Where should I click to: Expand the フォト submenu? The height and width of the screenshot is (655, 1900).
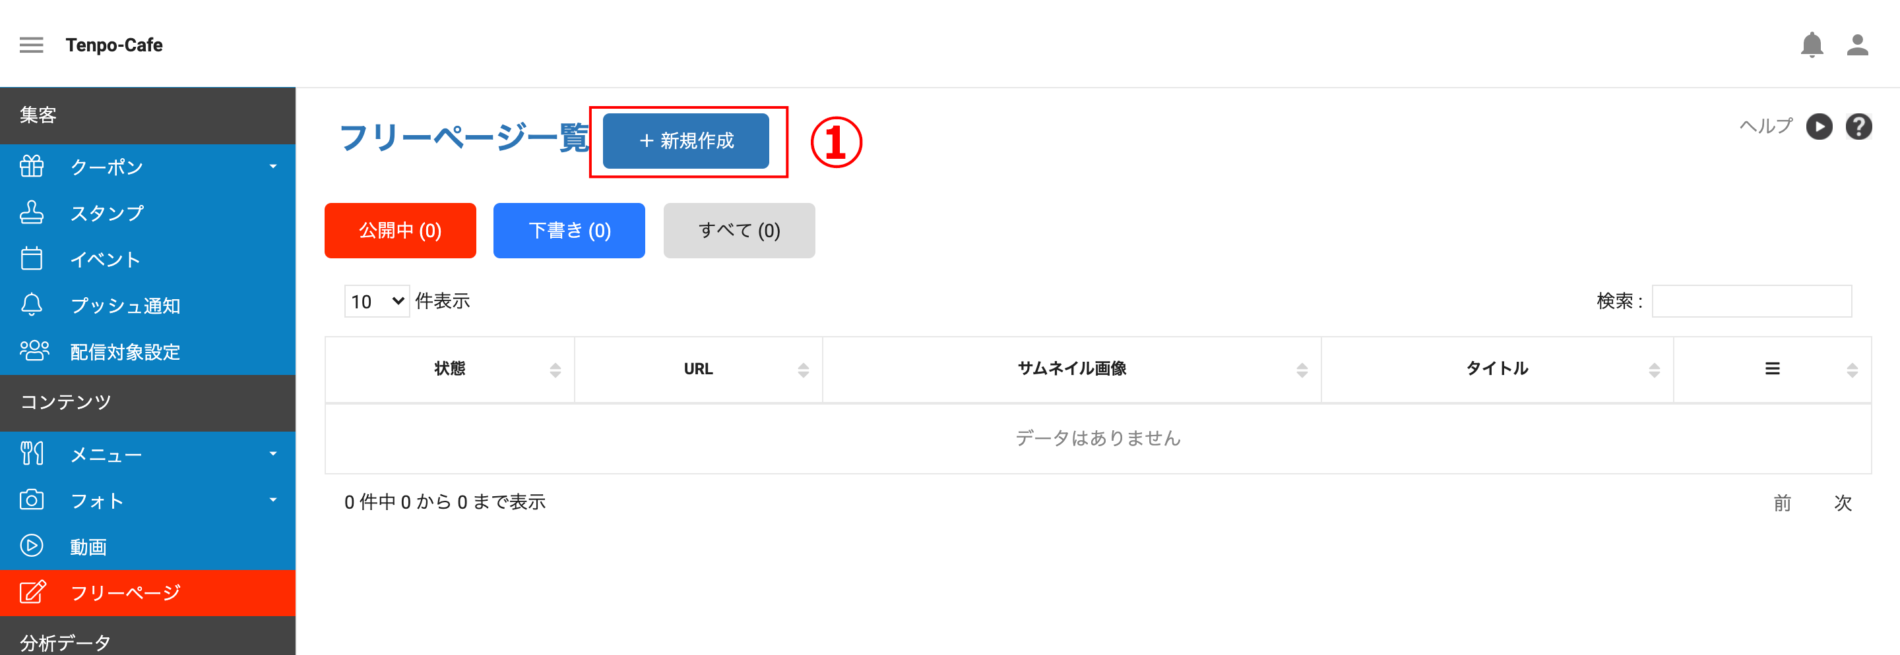coord(148,501)
